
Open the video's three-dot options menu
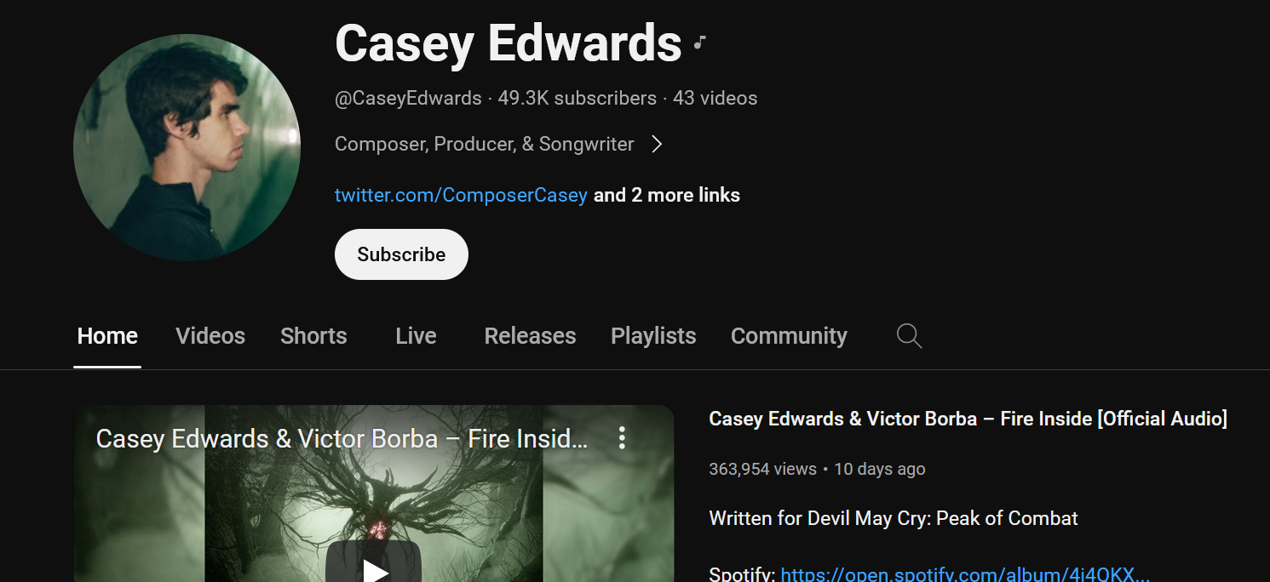click(622, 438)
